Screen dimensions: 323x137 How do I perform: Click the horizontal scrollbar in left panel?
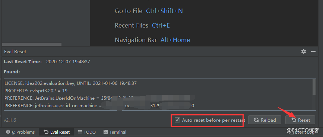[32, 44]
